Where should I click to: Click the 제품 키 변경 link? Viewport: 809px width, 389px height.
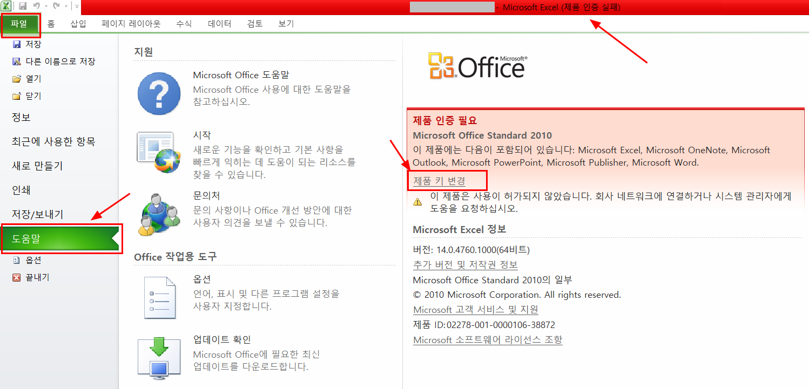click(439, 181)
